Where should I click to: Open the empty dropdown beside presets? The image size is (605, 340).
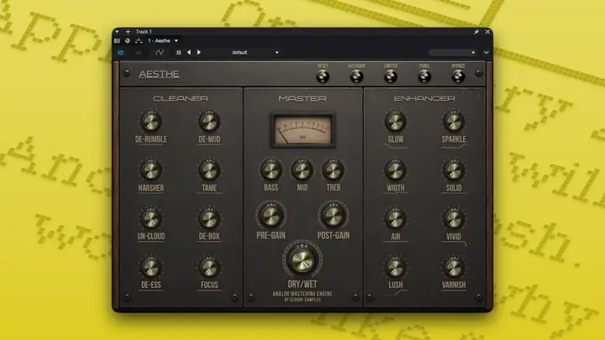452,52
